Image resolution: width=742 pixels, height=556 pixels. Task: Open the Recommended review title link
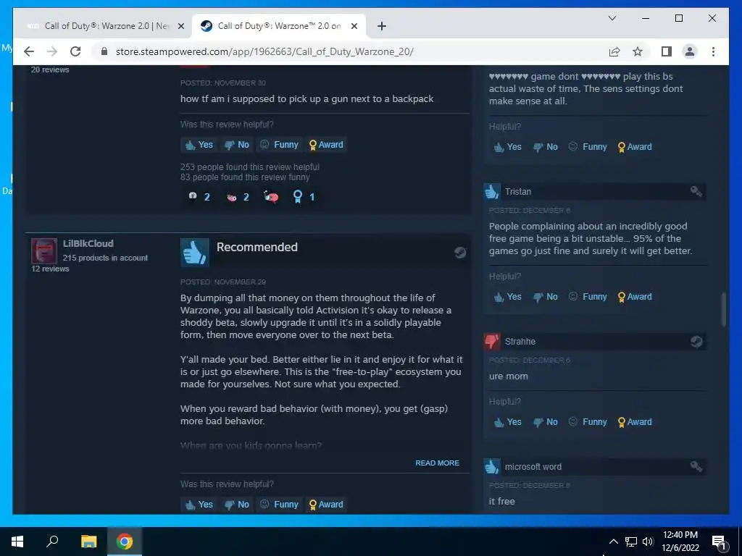257,248
